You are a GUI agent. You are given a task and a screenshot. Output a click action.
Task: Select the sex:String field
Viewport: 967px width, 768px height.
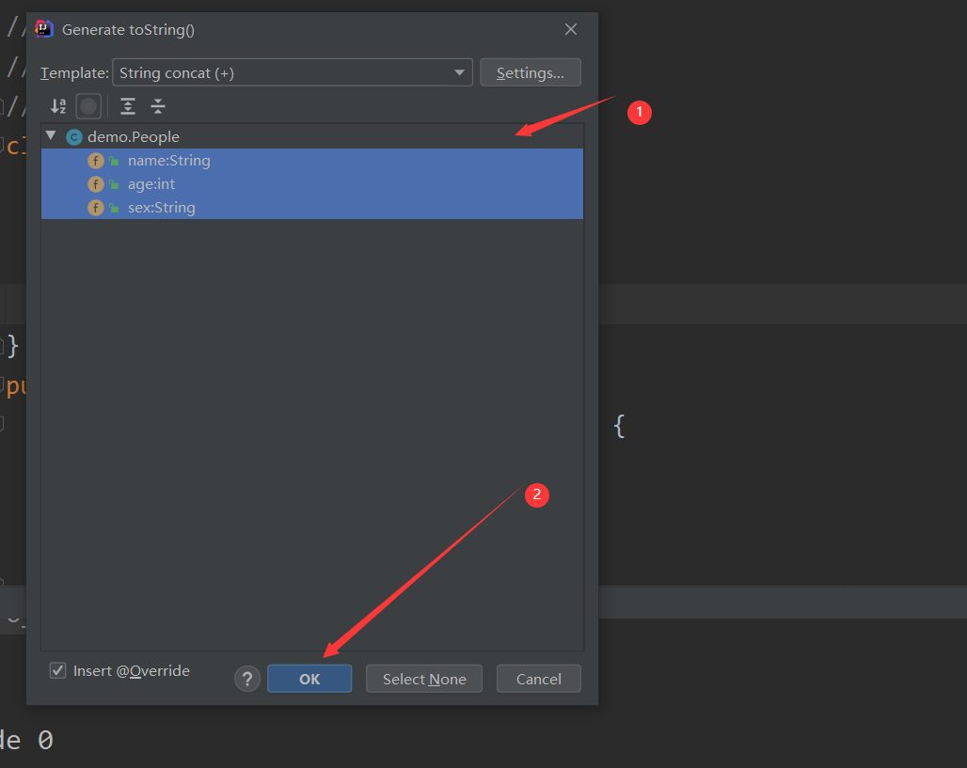click(x=312, y=207)
